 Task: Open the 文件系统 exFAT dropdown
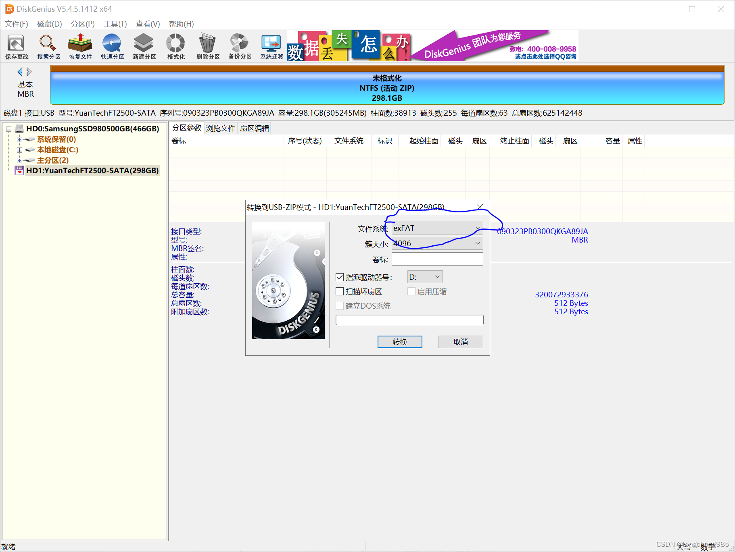[x=437, y=228]
